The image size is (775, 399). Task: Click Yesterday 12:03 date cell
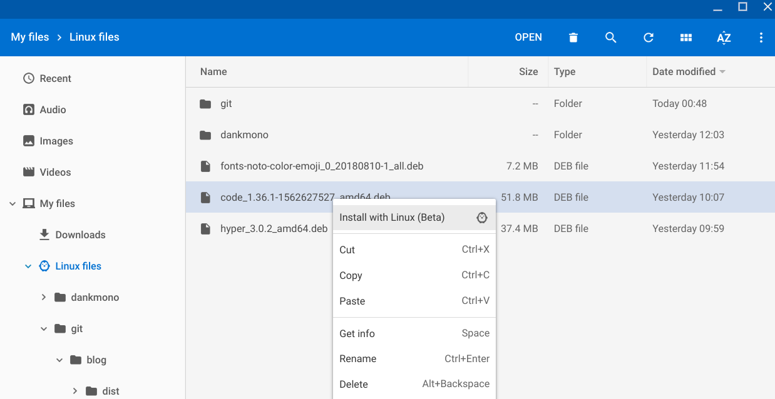tap(688, 134)
